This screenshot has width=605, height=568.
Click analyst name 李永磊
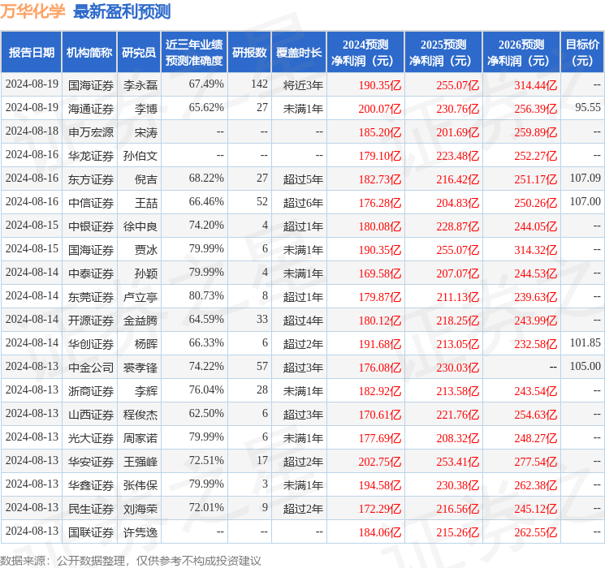point(140,85)
